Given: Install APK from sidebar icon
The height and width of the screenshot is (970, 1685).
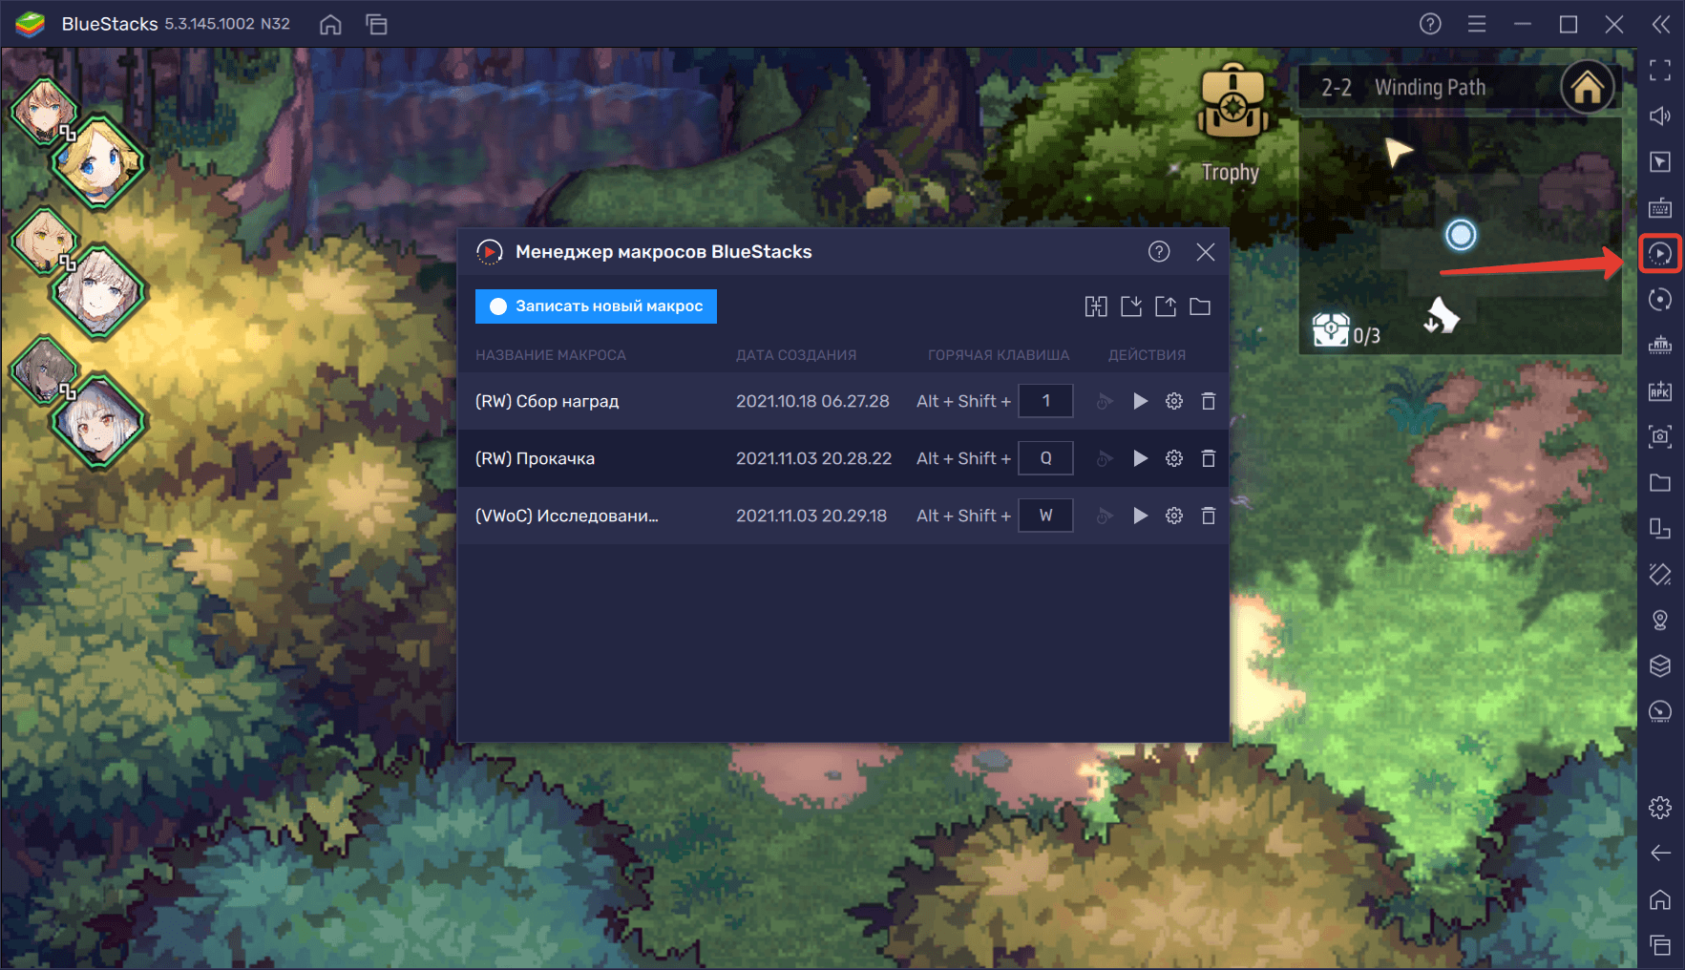Looking at the screenshot, I should coord(1660,390).
